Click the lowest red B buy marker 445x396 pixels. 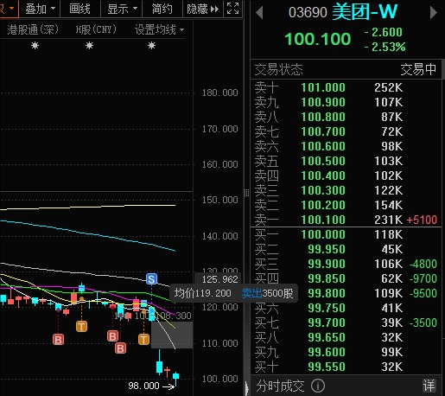120,348
